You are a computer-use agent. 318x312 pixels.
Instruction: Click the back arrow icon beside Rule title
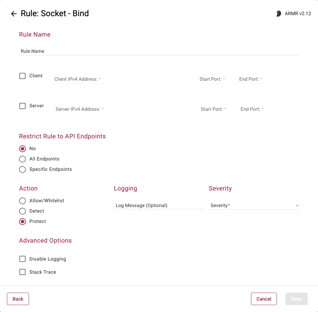point(14,14)
